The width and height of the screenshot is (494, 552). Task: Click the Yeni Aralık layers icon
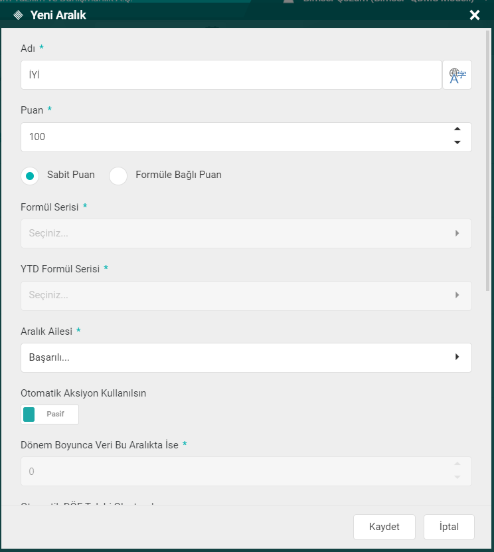pos(19,15)
